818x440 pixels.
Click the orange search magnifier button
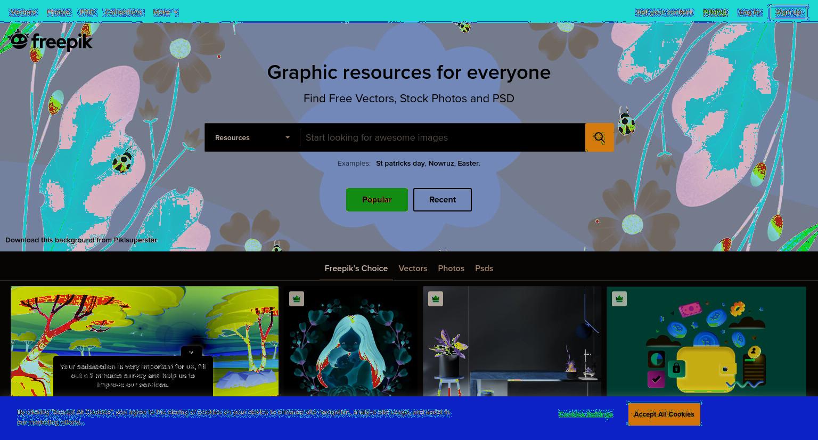pyautogui.click(x=600, y=137)
